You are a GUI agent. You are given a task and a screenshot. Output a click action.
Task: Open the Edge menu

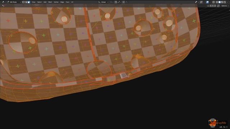pos(62,2)
